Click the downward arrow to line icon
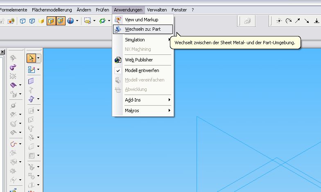Image resolution: width=321 pixels, height=192 pixels. click(x=316, y=20)
